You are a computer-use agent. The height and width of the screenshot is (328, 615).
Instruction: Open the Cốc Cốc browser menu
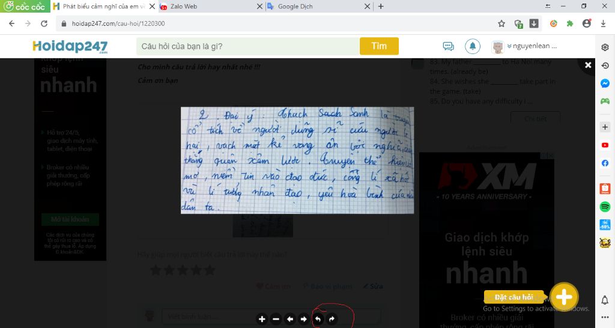(25, 6)
